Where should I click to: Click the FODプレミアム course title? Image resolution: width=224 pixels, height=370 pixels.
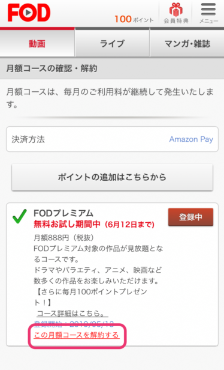tap(63, 213)
